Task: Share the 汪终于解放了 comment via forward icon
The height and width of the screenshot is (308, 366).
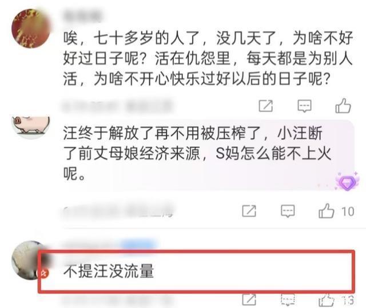Action: 249,211
